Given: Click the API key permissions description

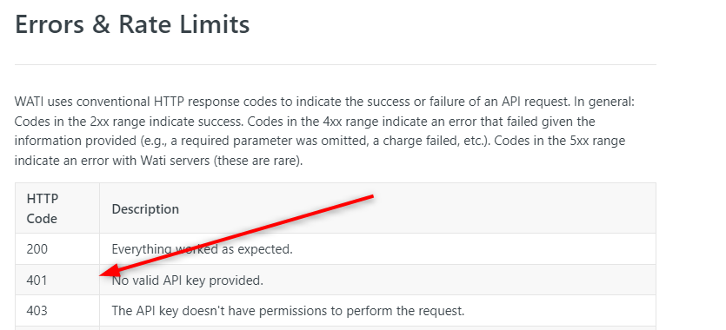Looking at the screenshot, I should coord(288,311).
